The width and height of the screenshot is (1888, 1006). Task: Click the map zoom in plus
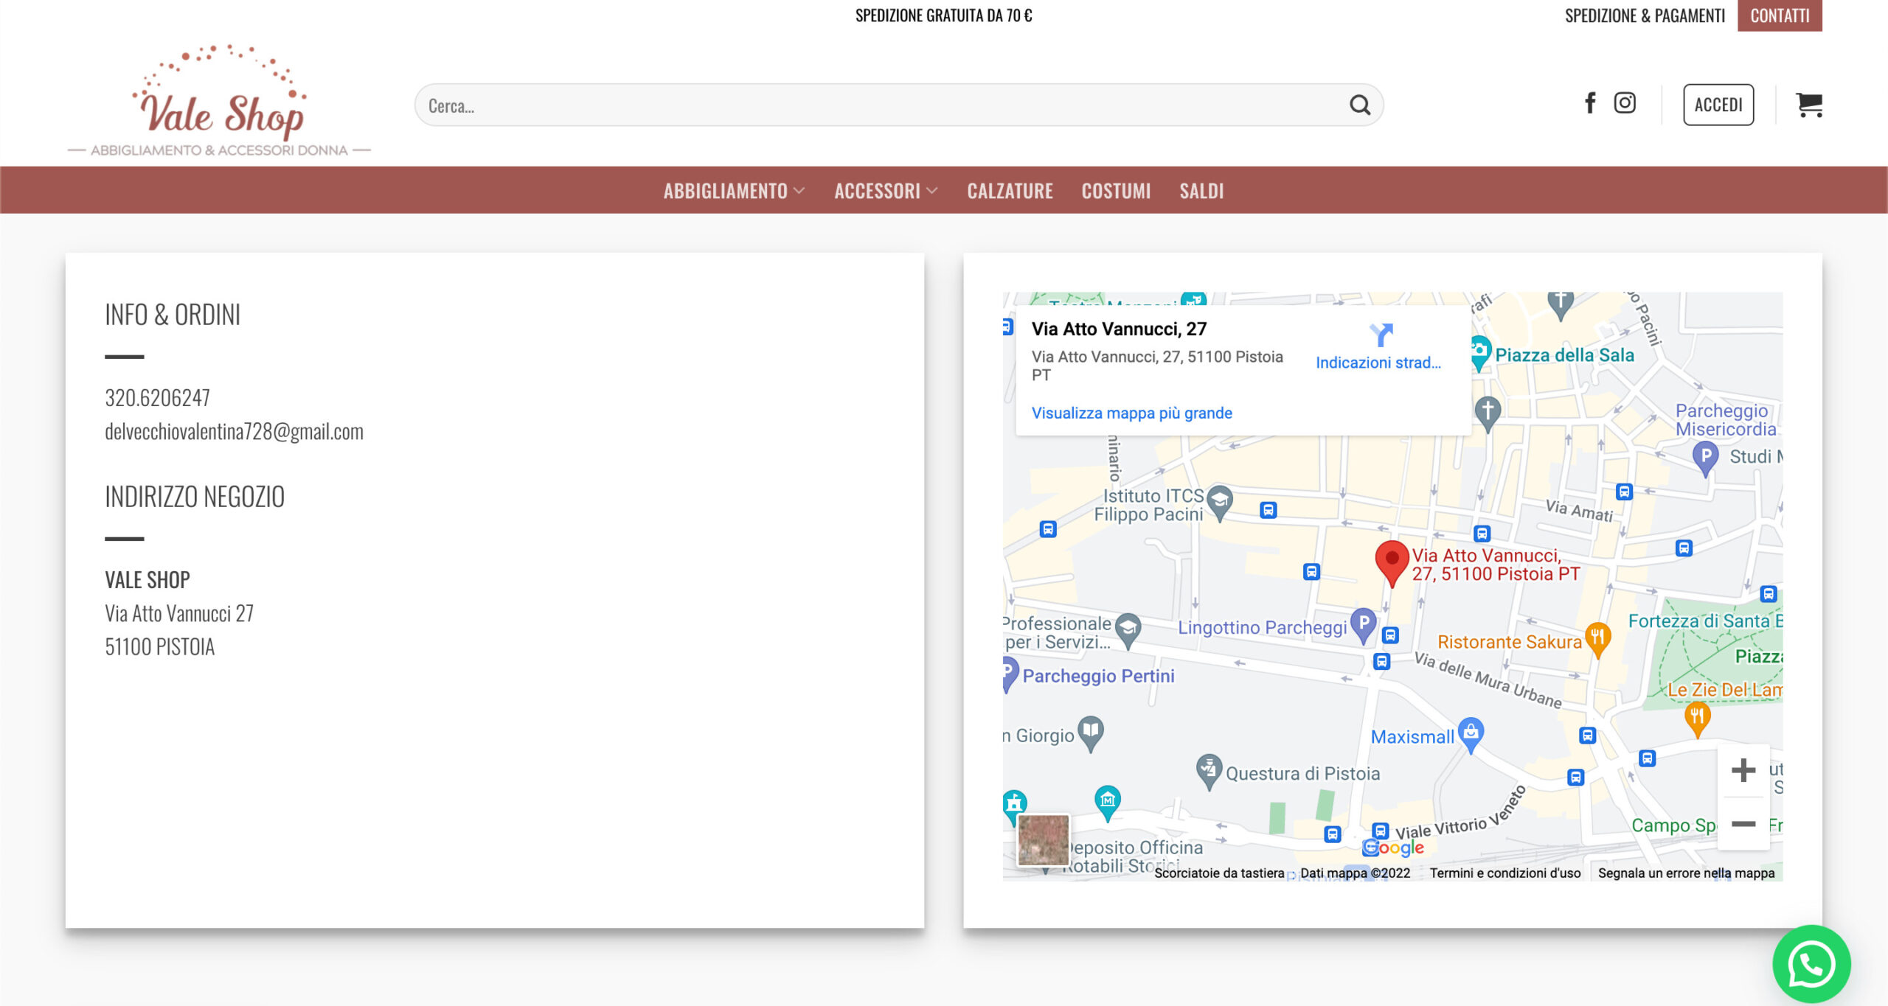tap(1743, 770)
